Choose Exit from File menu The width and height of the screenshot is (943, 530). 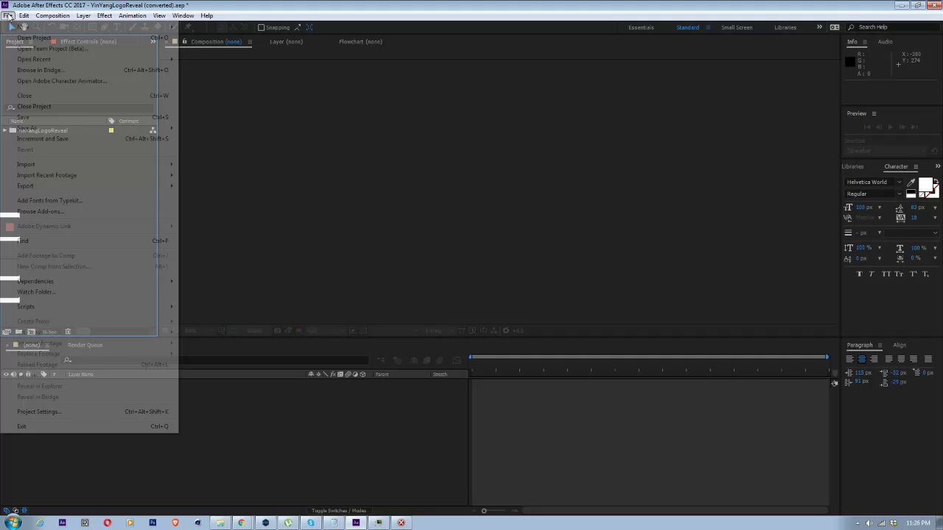pos(88,426)
